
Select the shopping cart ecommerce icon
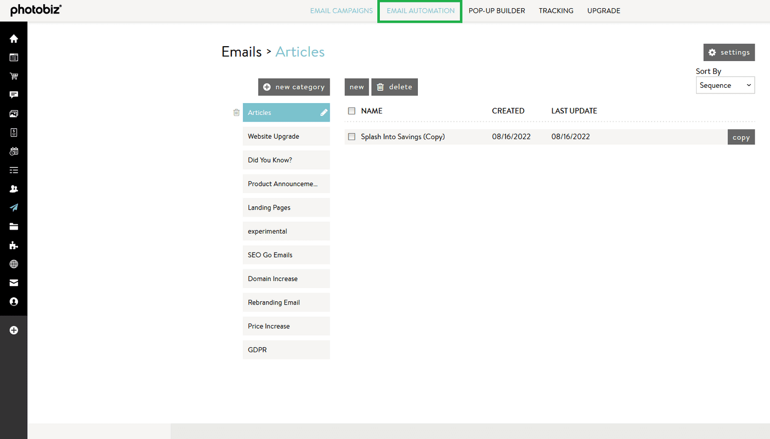pyautogui.click(x=14, y=76)
